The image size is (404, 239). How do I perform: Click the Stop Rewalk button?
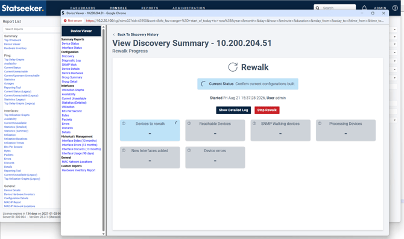[x=267, y=110]
